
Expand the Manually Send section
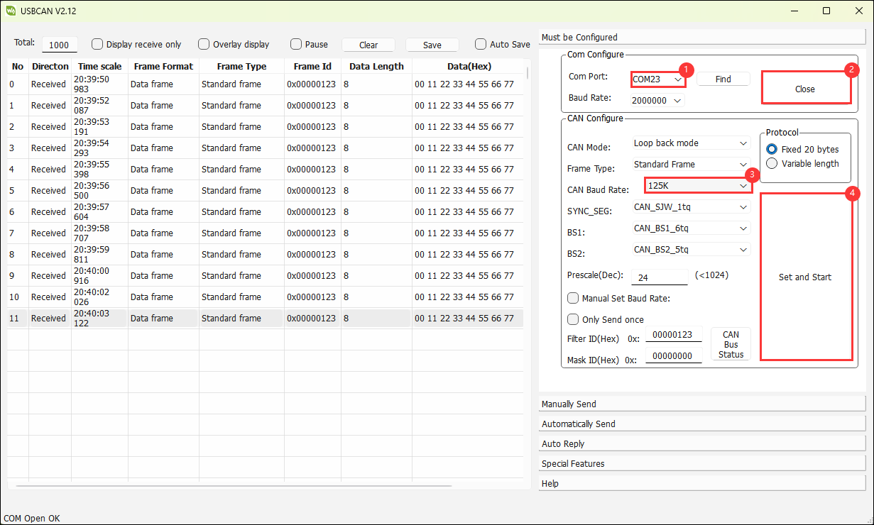click(x=703, y=404)
